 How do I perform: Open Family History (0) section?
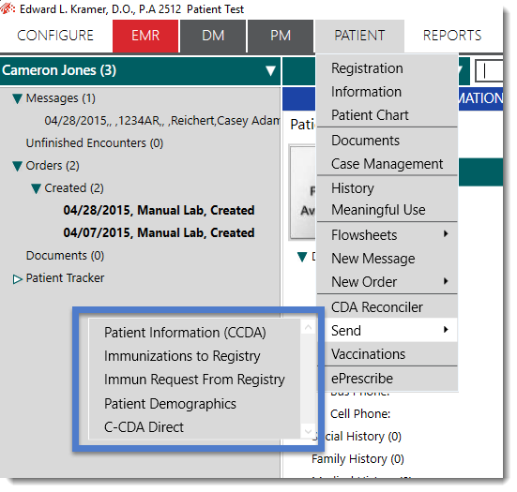(x=357, y=459)
